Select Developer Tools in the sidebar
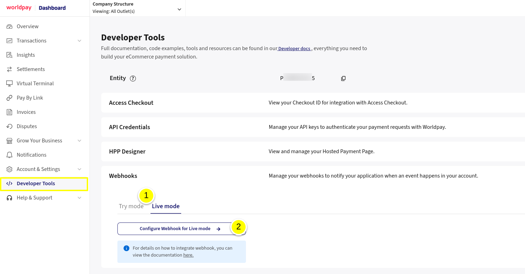The height and width of the screenshot is (274, 525). click(44, 183)
